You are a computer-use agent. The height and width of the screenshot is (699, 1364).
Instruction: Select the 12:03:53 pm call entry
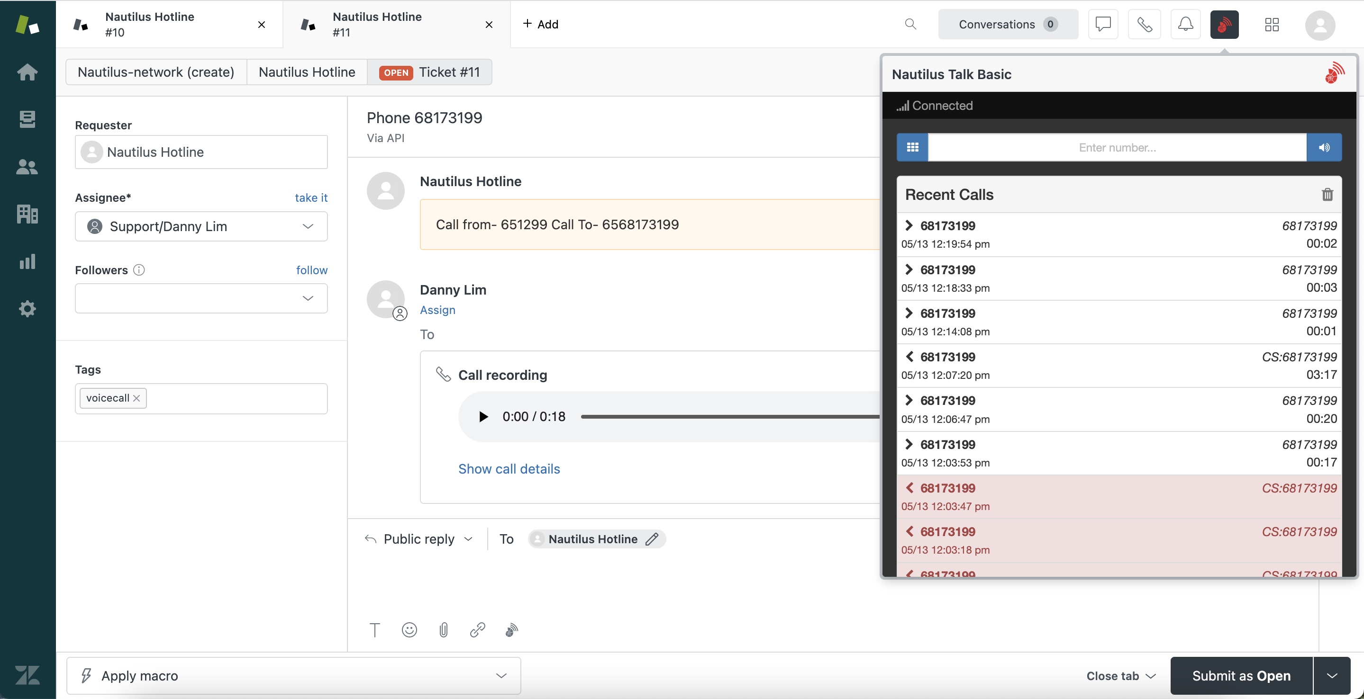click(1119, 453)
